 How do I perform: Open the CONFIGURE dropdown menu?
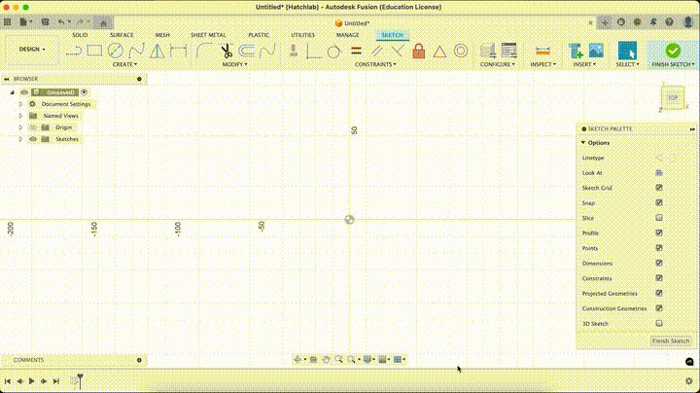[498, 65]
